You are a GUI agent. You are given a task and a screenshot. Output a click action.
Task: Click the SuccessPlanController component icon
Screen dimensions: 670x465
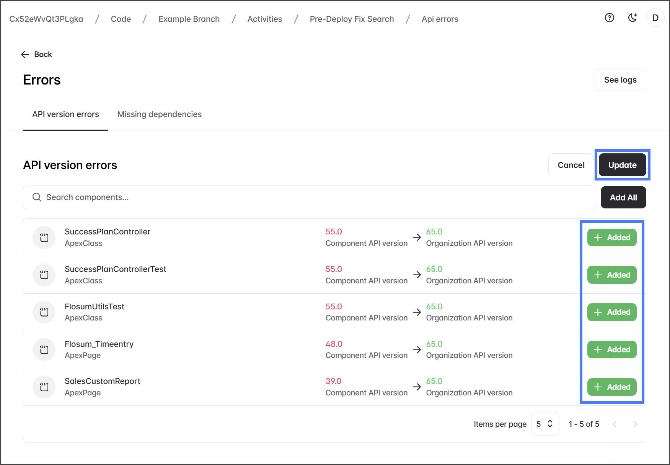(44, 237)
